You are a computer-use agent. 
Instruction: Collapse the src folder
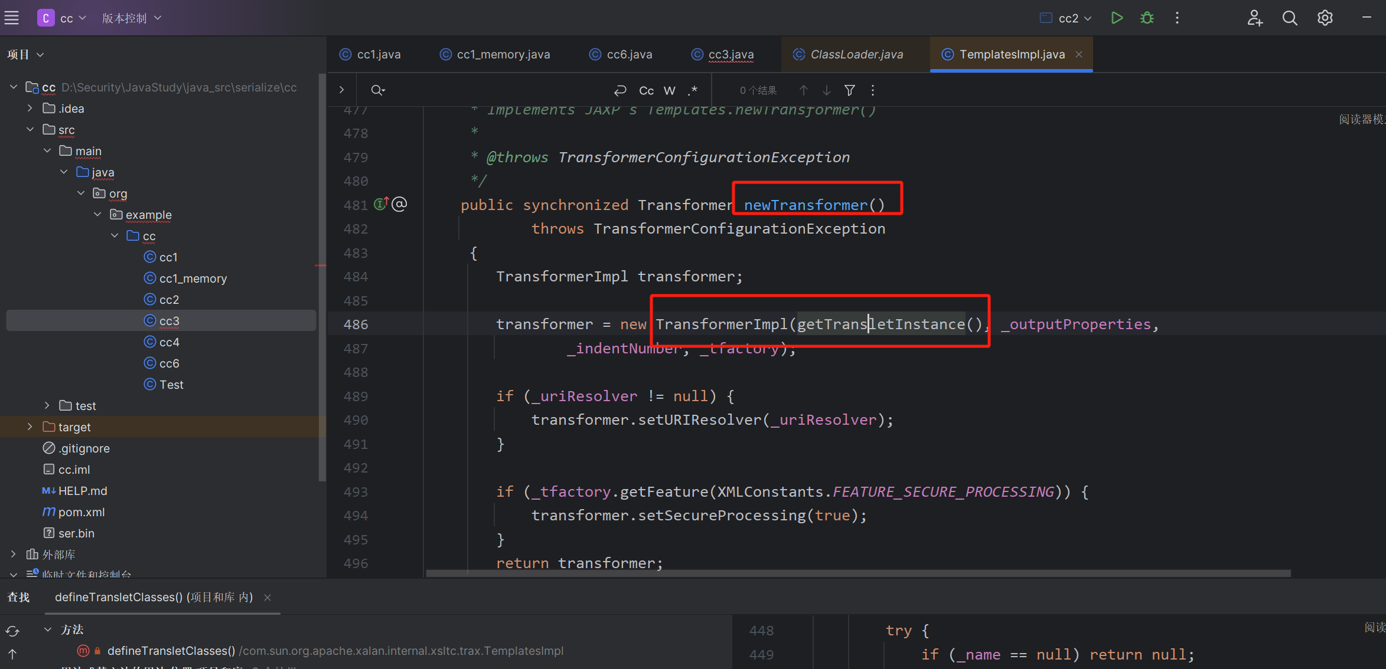(30, 129)
